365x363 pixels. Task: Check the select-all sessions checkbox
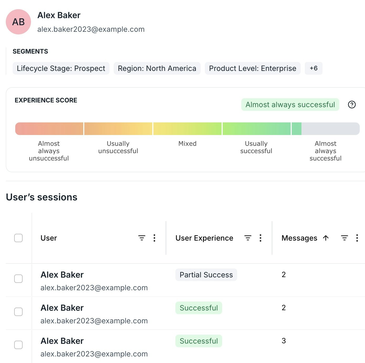(x=18, y=238)
